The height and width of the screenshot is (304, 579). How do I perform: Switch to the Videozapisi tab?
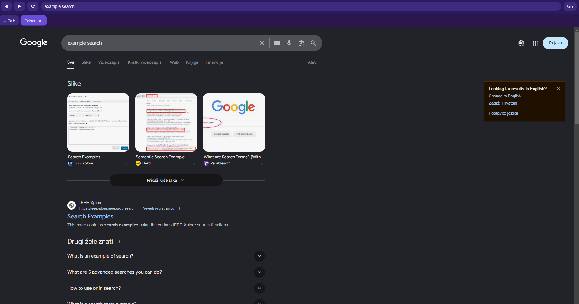109,62
